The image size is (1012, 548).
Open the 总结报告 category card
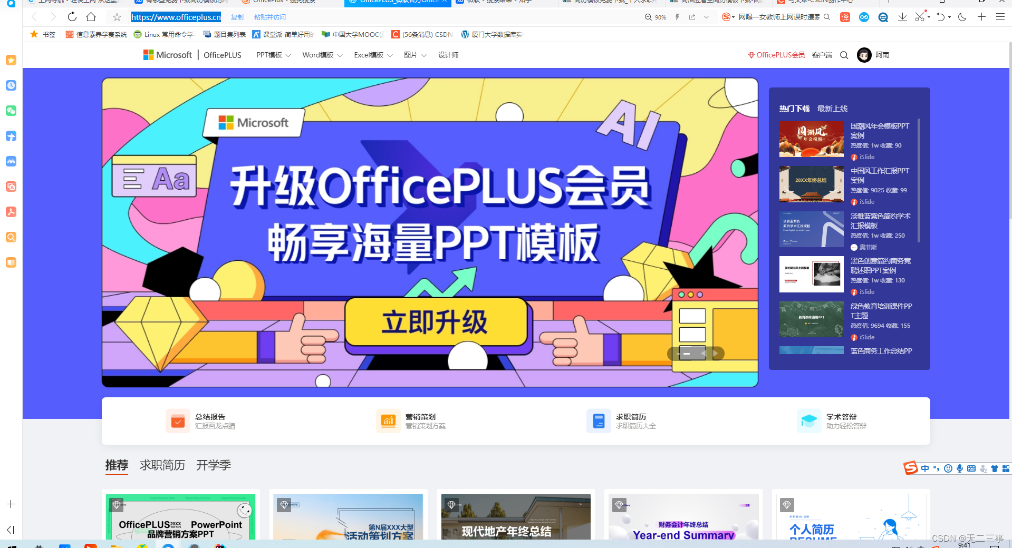click(200, 421)
